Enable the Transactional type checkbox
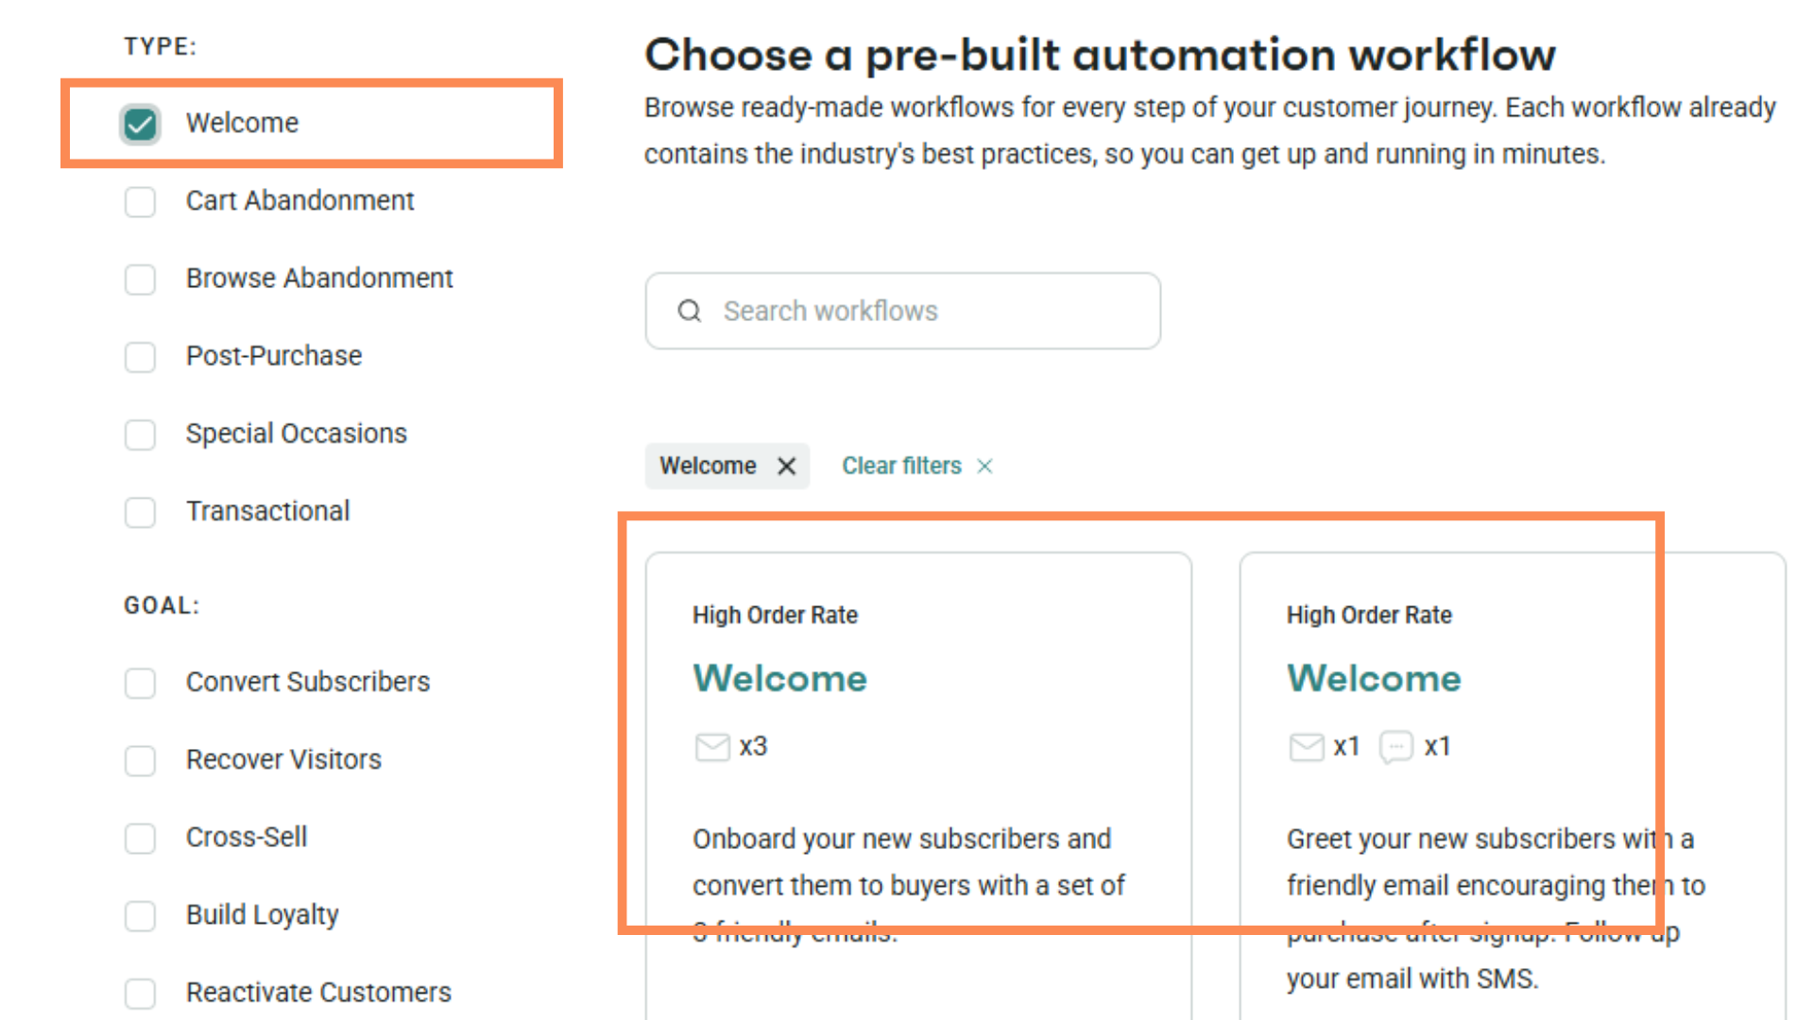This screenshot has width=1814, height=1020. [141, 512]
